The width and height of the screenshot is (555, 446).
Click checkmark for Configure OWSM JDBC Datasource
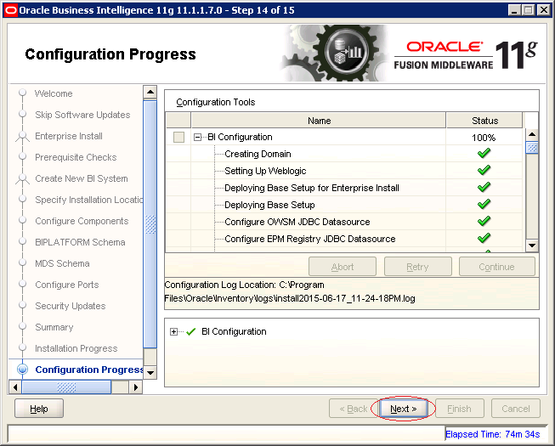tap(484, 221)
